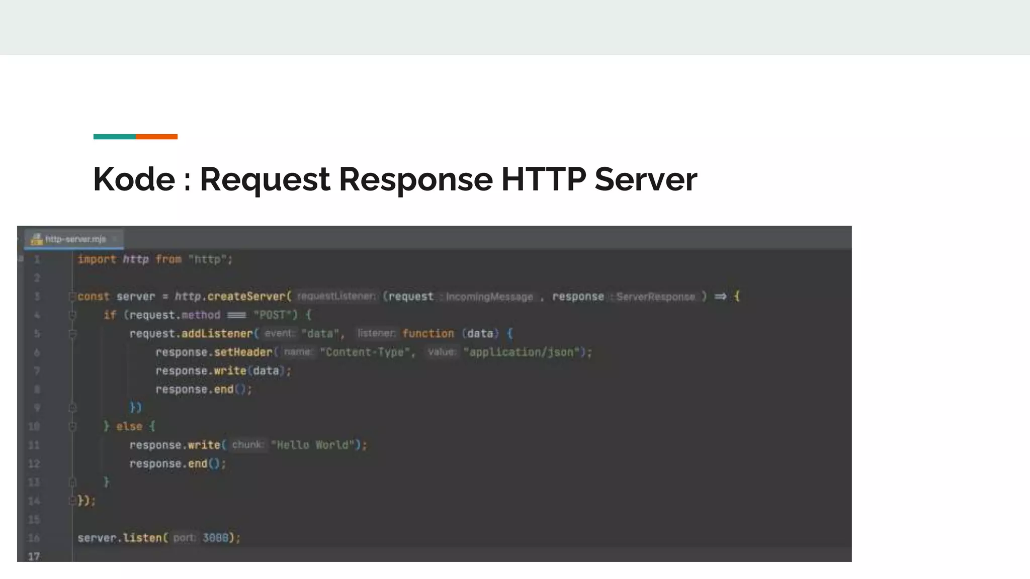Collapse the addListener fold marker on line 5
Image resolution: width=1030 pixels, height=579 pixels.
72,334
